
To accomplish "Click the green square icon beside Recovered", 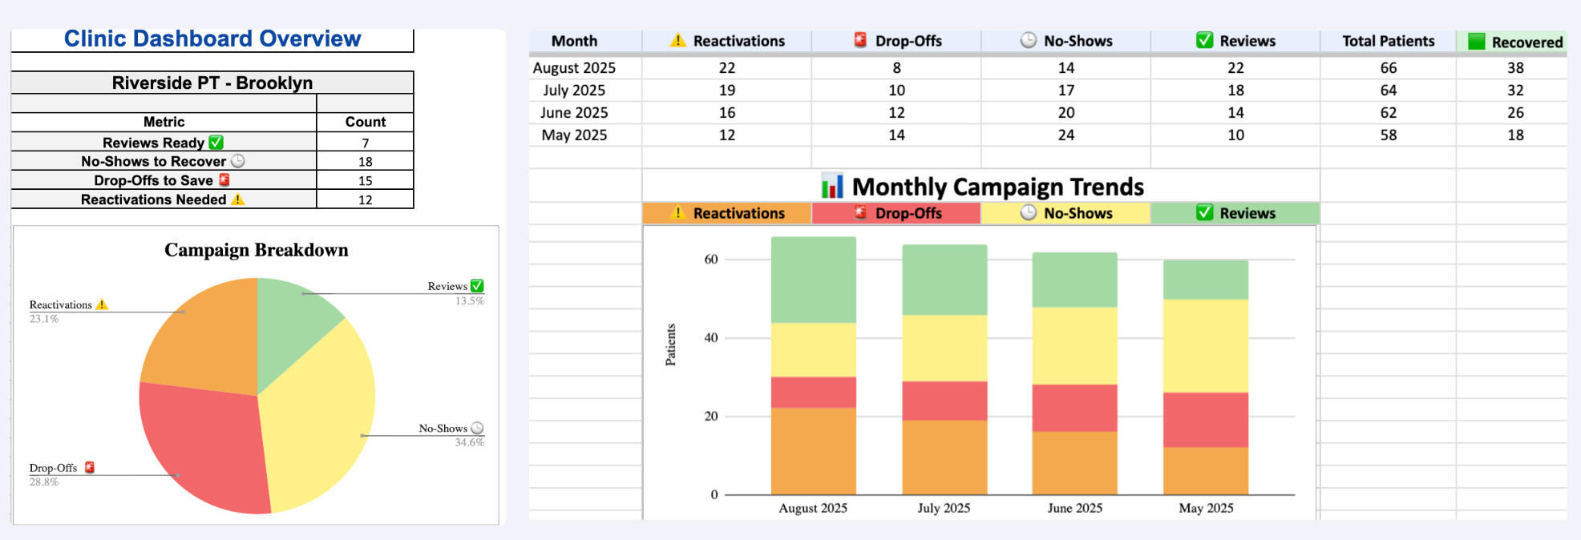I will pos(1476,42).
